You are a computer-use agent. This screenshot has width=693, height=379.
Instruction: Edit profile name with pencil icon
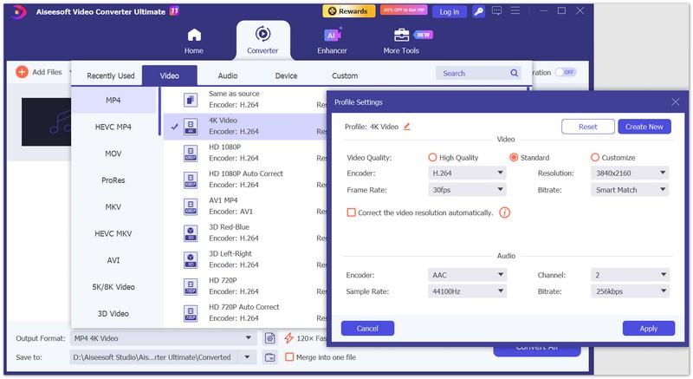tap(407, 127)
